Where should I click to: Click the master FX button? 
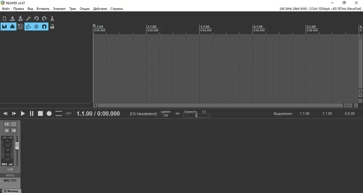tap(7, 124)
